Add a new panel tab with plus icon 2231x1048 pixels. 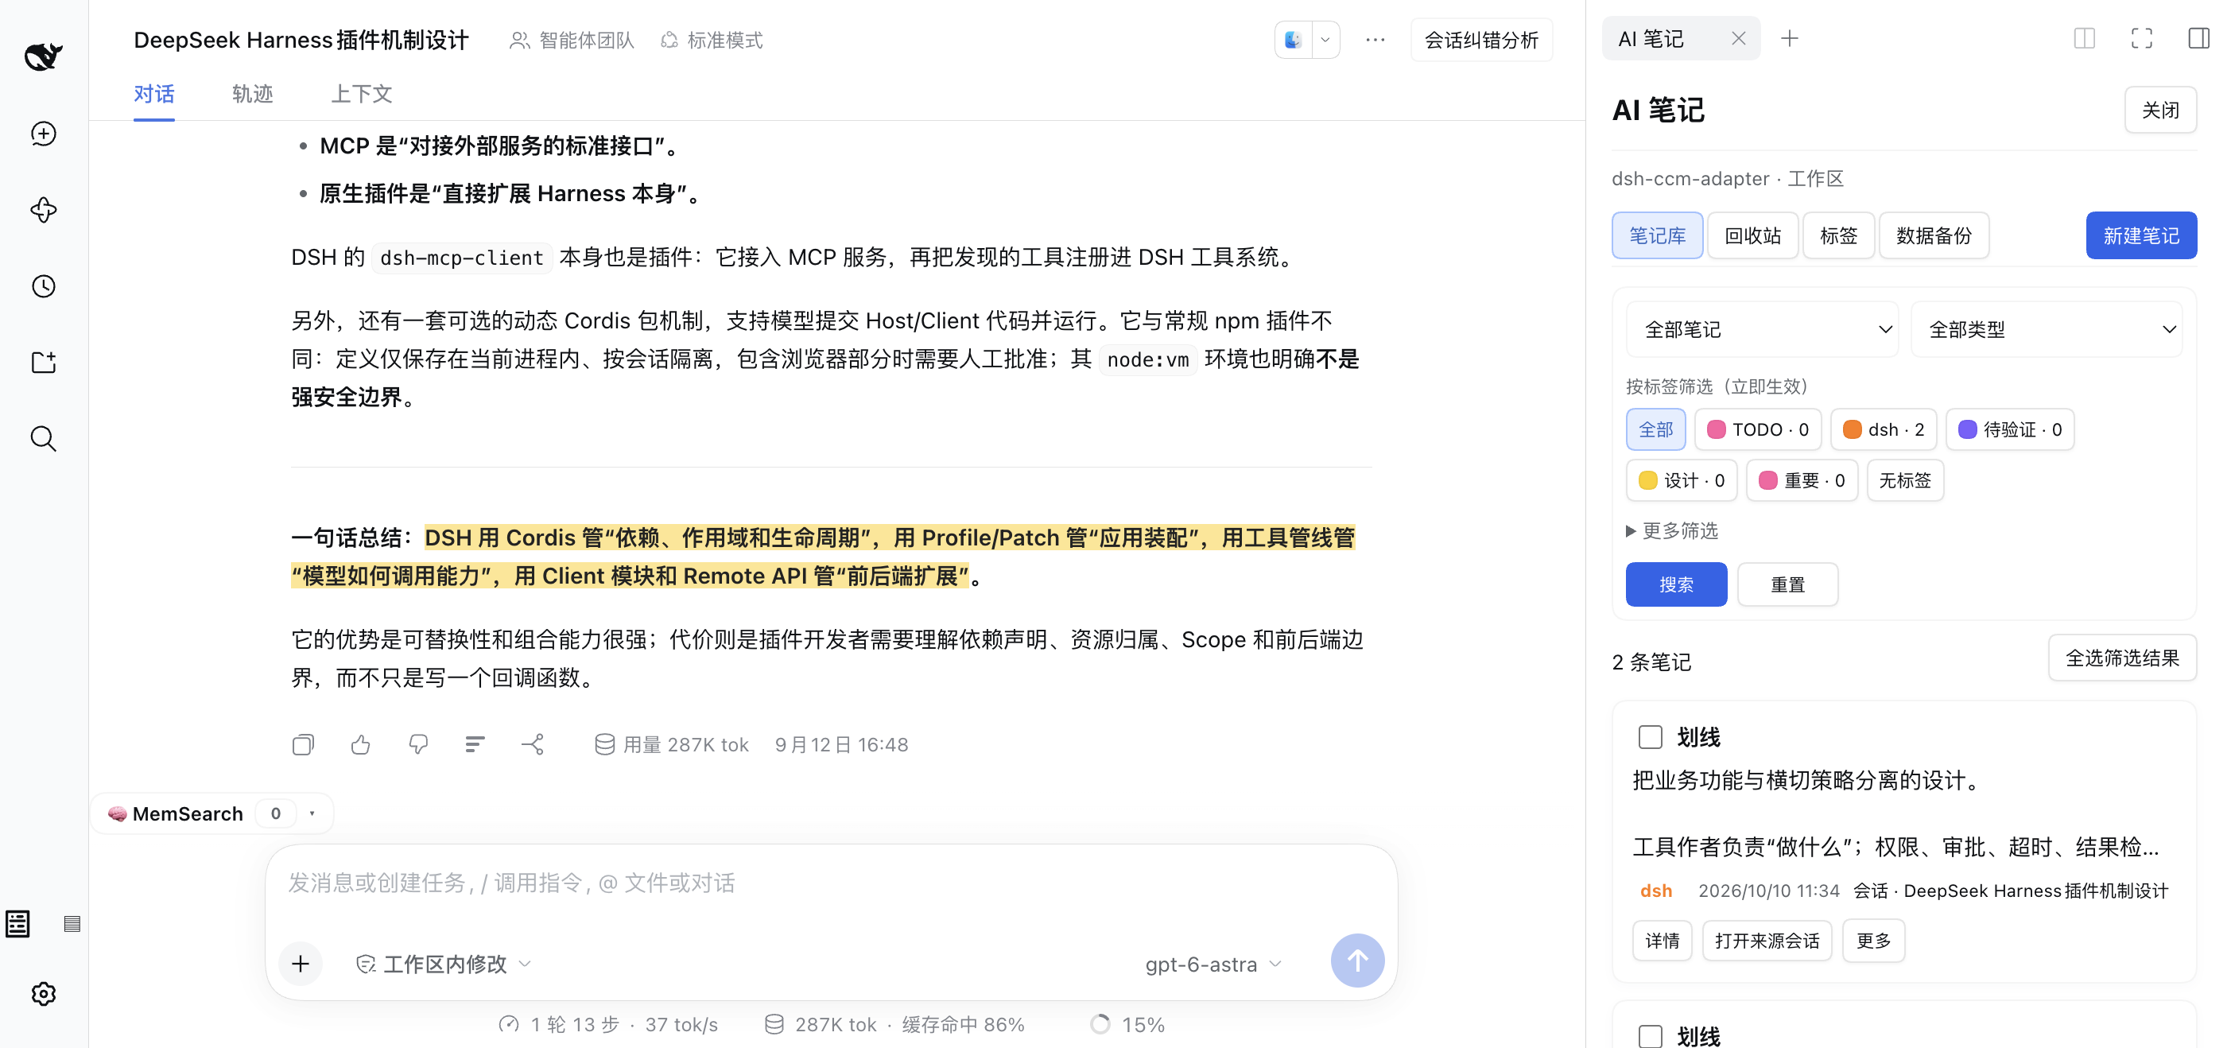(1789, 39)
